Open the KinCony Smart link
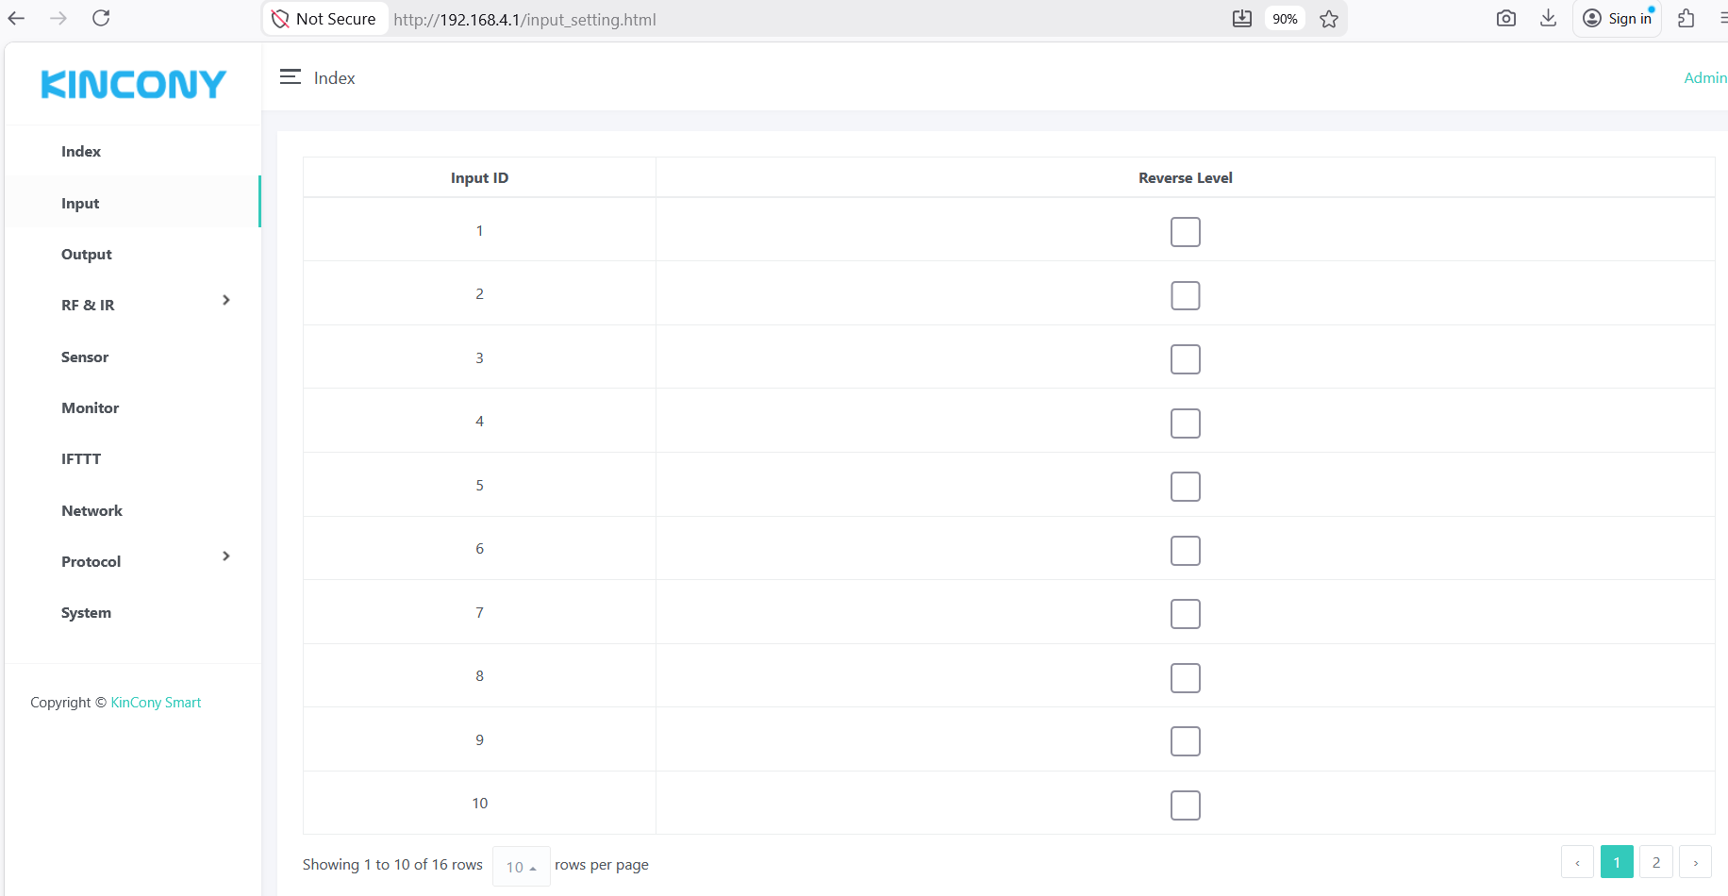The width and height of the screenshot is (1728, 896). (156, 703)
